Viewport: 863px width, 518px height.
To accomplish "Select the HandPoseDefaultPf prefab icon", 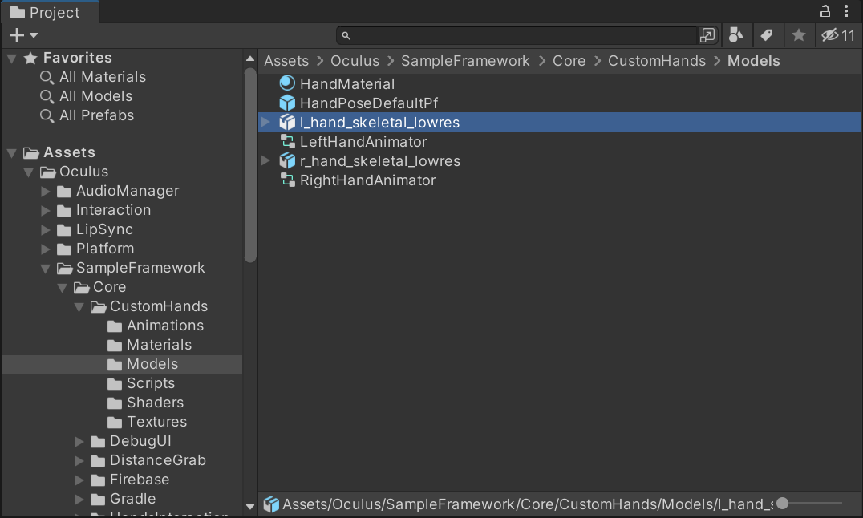I will (287, 103).
